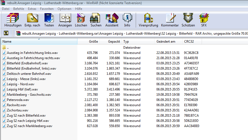Click size value 5.372.380
248x140 pixels.
(91, 89)
